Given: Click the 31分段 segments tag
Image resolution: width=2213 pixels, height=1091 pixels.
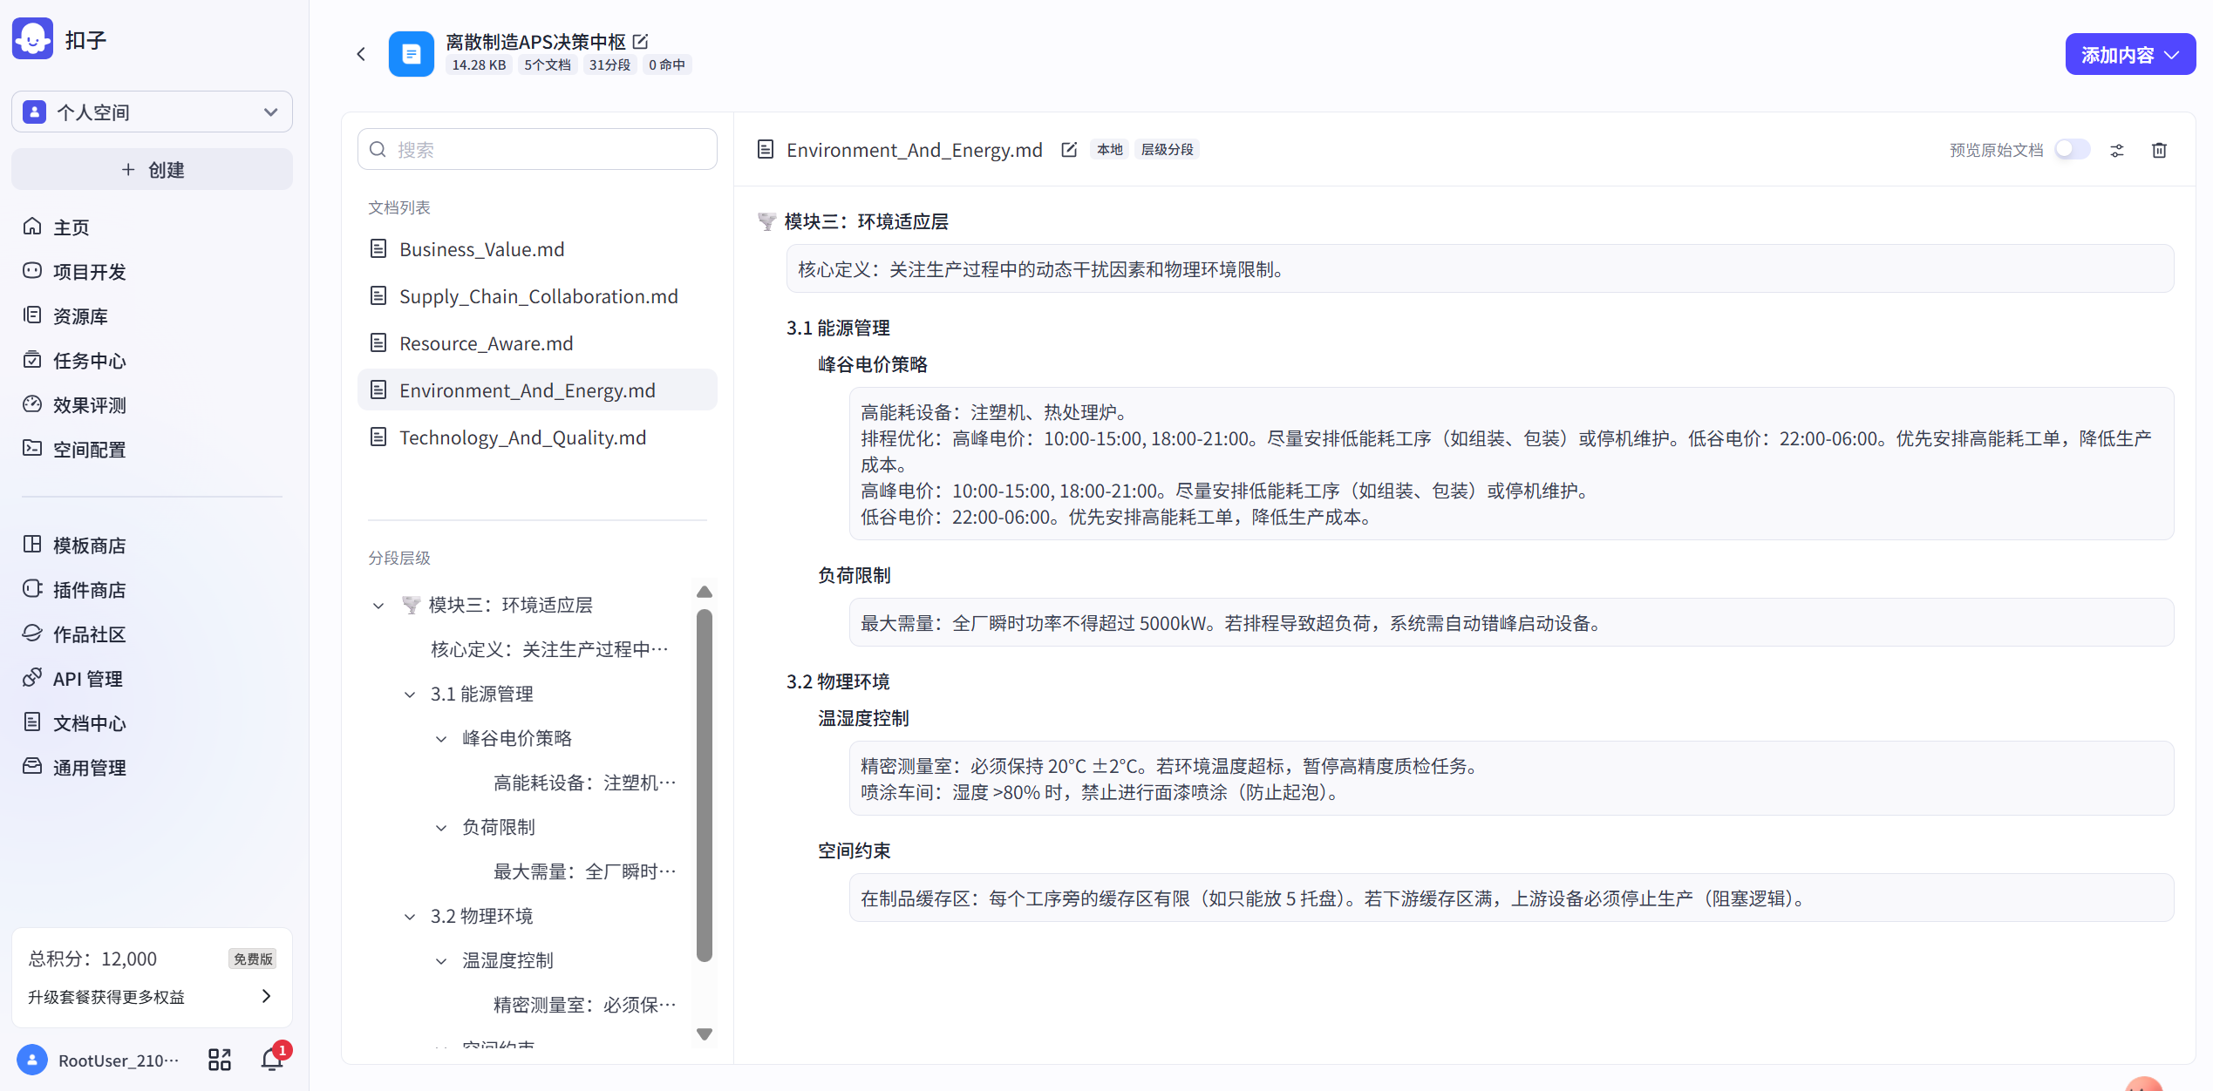Looking at the screenshot, I should coord(609,64).
